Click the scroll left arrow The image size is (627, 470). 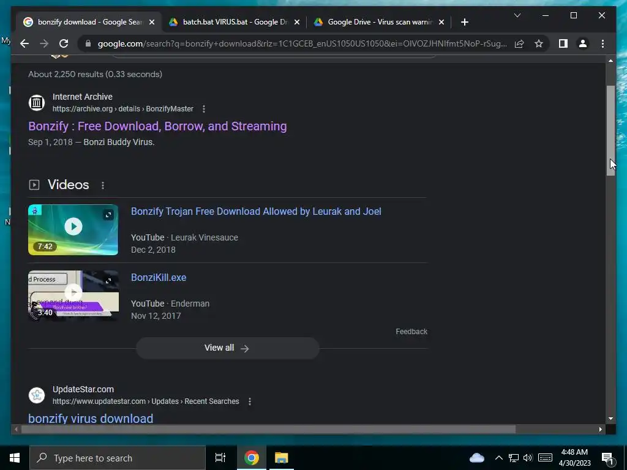tap(16, 429)
